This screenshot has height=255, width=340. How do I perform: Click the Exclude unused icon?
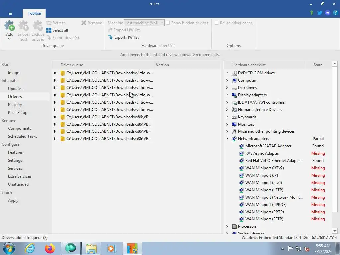[x=38, y=26]
